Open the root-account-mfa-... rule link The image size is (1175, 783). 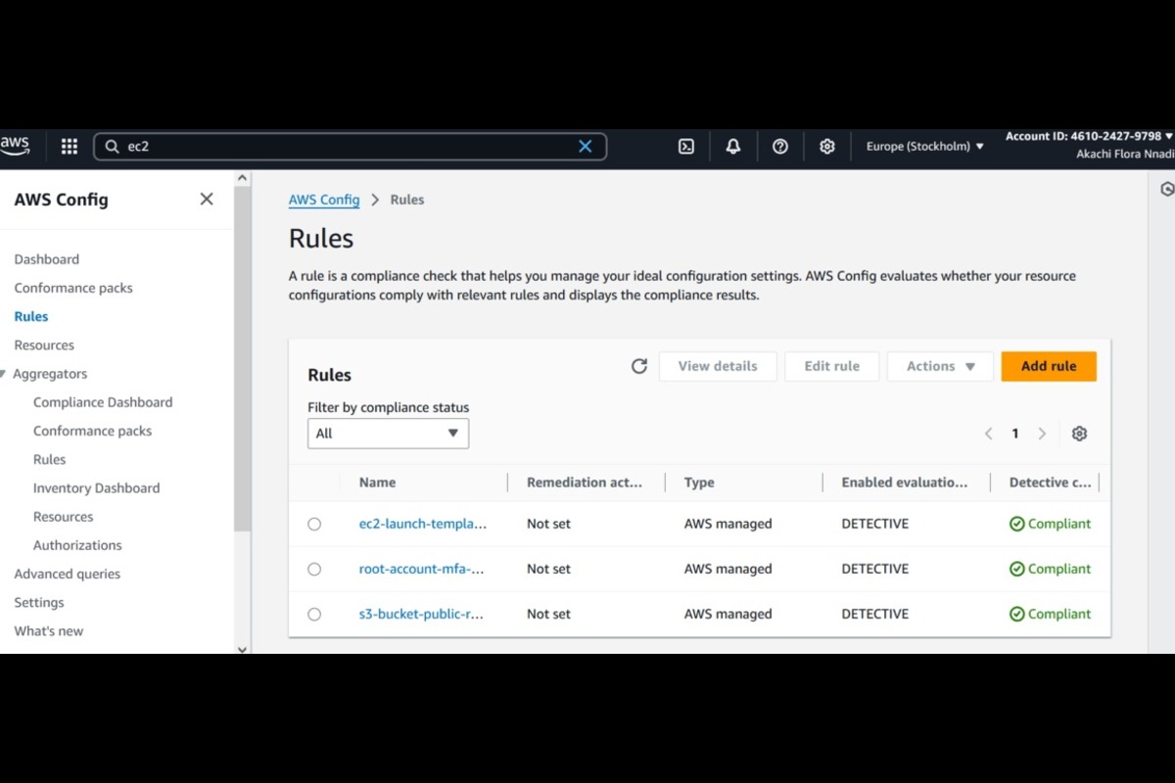[x=422, y=569]
